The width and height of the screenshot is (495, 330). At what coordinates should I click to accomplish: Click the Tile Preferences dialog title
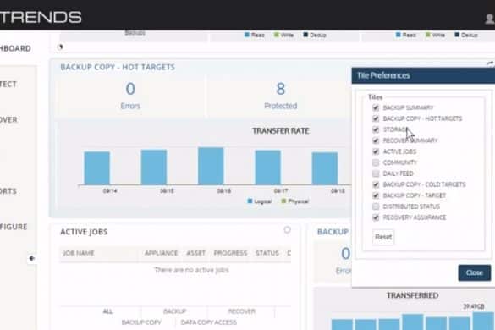click(383, 75)
